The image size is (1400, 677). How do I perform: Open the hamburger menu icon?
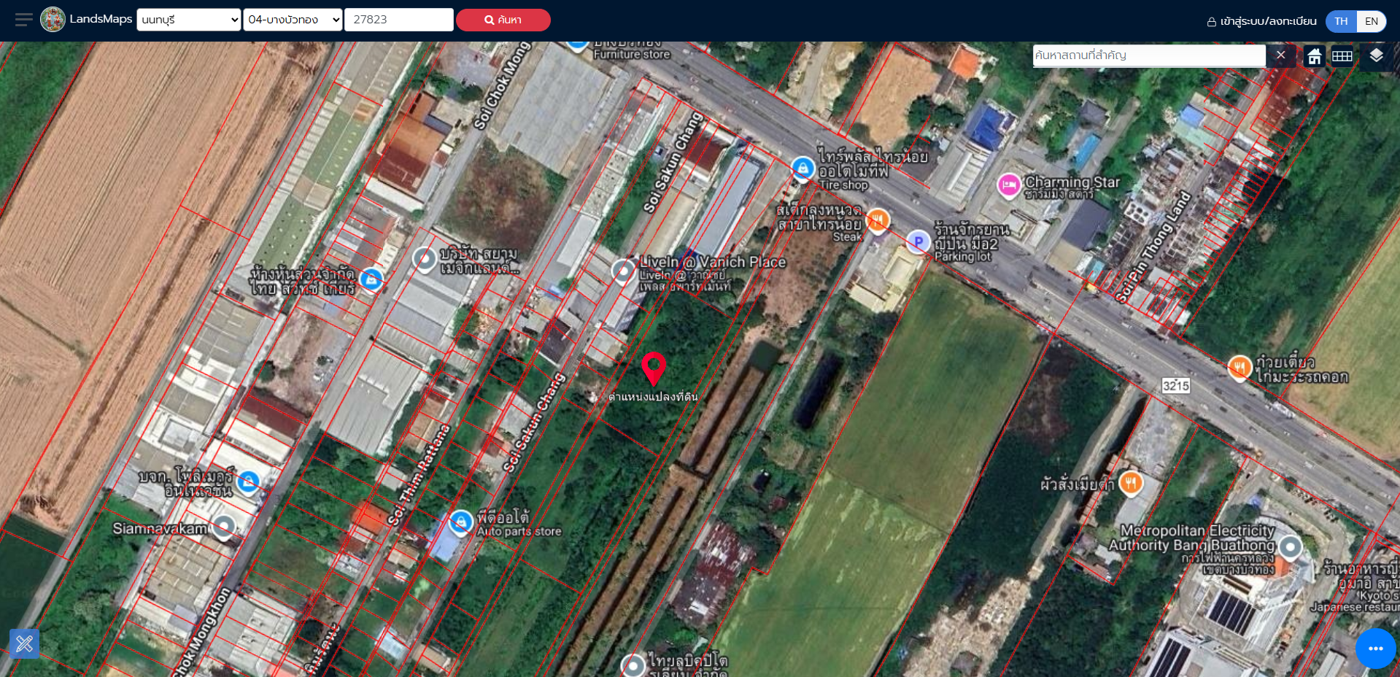click(x=23, y=20)
